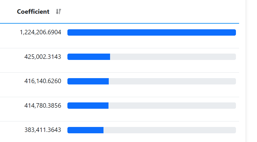The width and height of the screenshot is (257, 142).
Task: Select the 425,002.3143 coefficient value
Action: (x=43, y=57)
